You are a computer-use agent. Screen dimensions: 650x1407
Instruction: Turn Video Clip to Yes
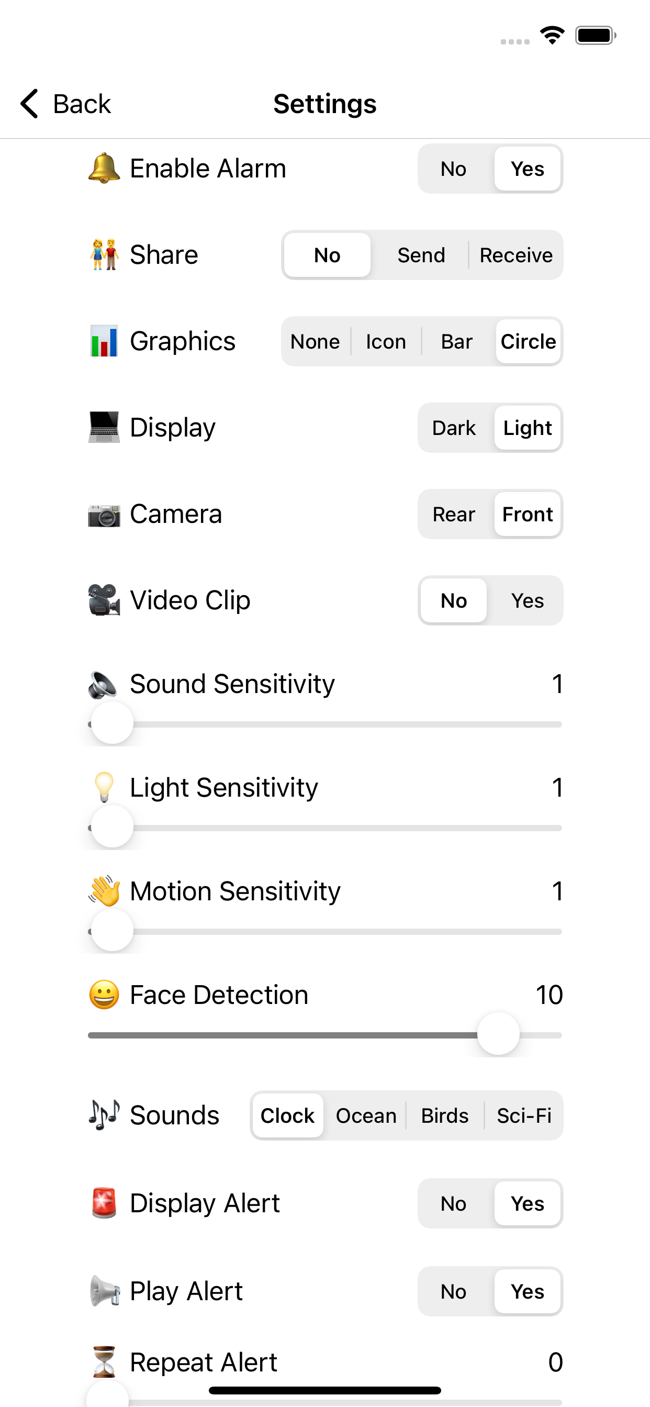coord(527,601)
